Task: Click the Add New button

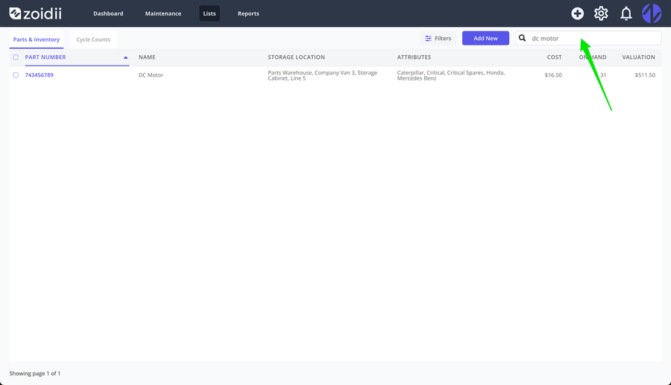Action: point(485,38)
